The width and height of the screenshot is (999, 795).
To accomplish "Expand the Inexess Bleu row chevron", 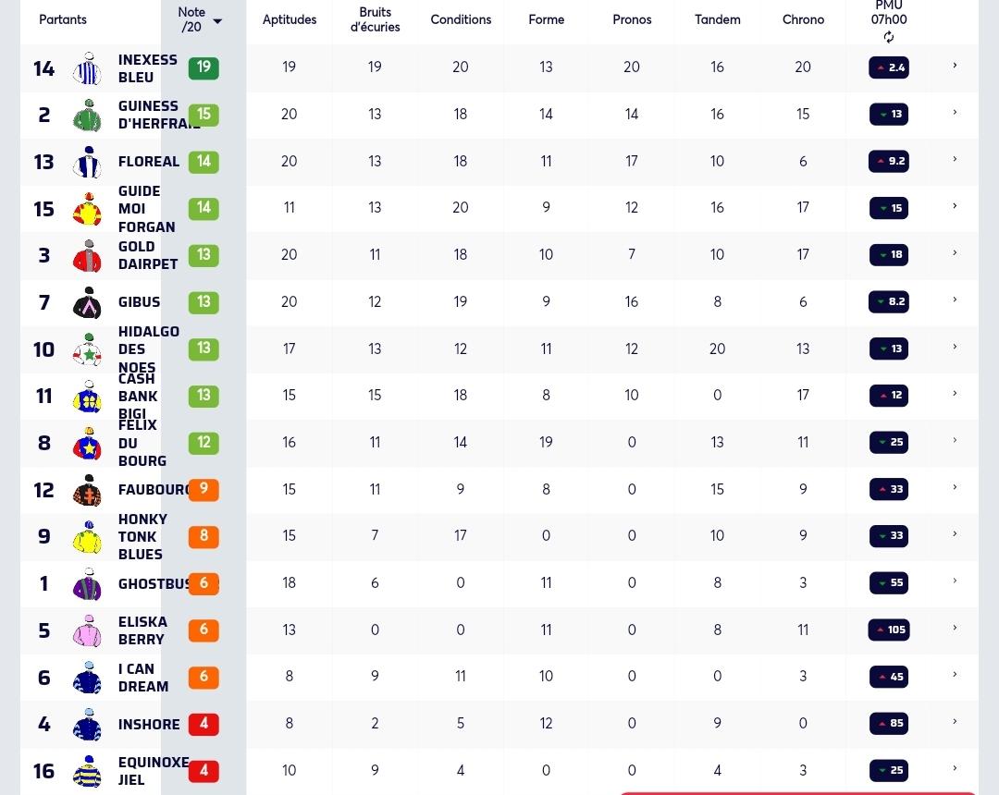I will pos(955,66).
